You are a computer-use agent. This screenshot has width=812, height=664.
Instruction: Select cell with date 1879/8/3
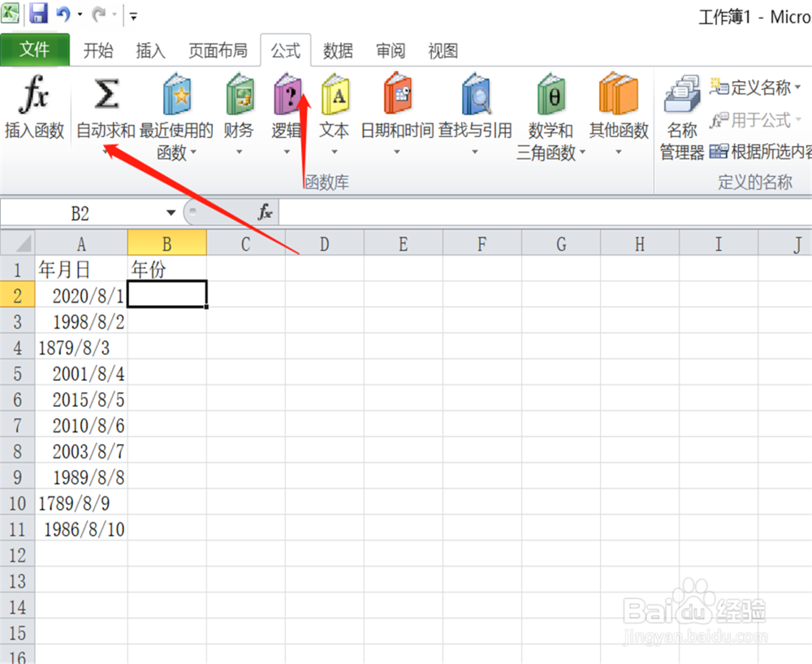point(81,347)
